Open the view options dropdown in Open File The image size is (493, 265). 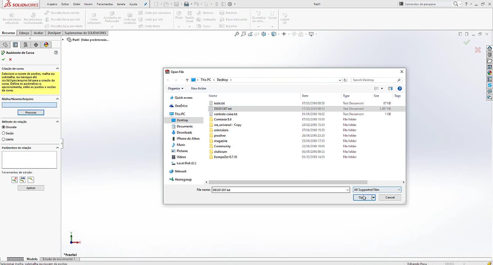point(382,88)
